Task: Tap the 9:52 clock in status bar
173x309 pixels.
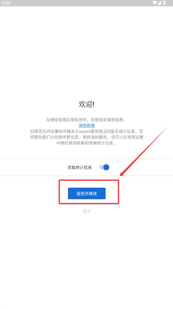Action: pos(6,3)
